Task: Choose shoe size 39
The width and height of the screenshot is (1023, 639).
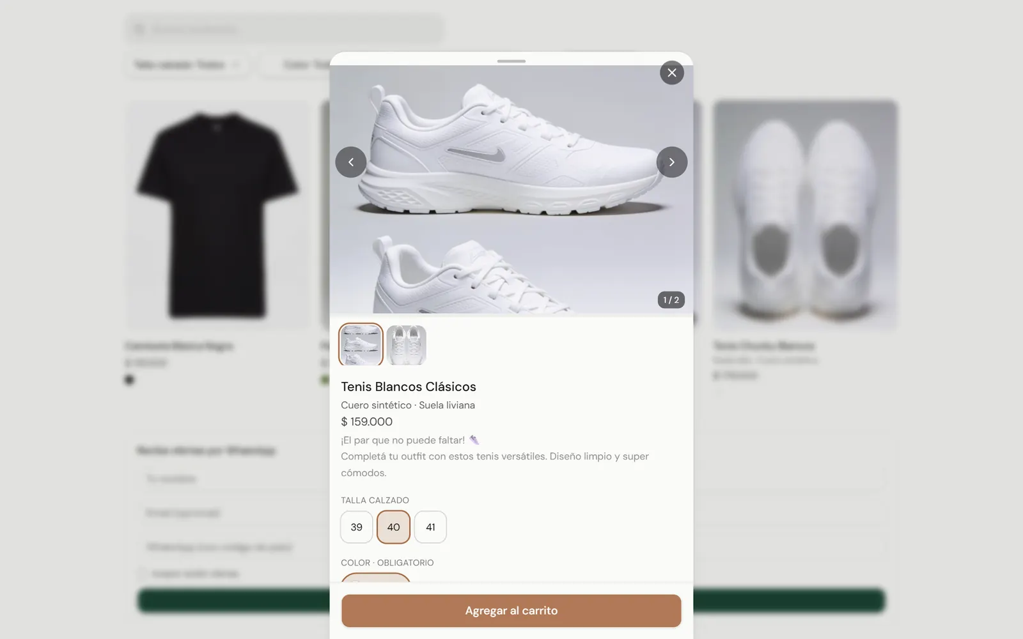Action: [357, 527]
